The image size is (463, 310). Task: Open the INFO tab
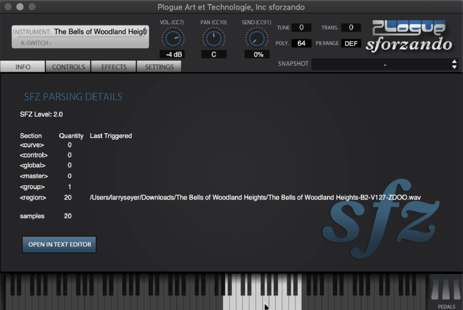point(23,67)
